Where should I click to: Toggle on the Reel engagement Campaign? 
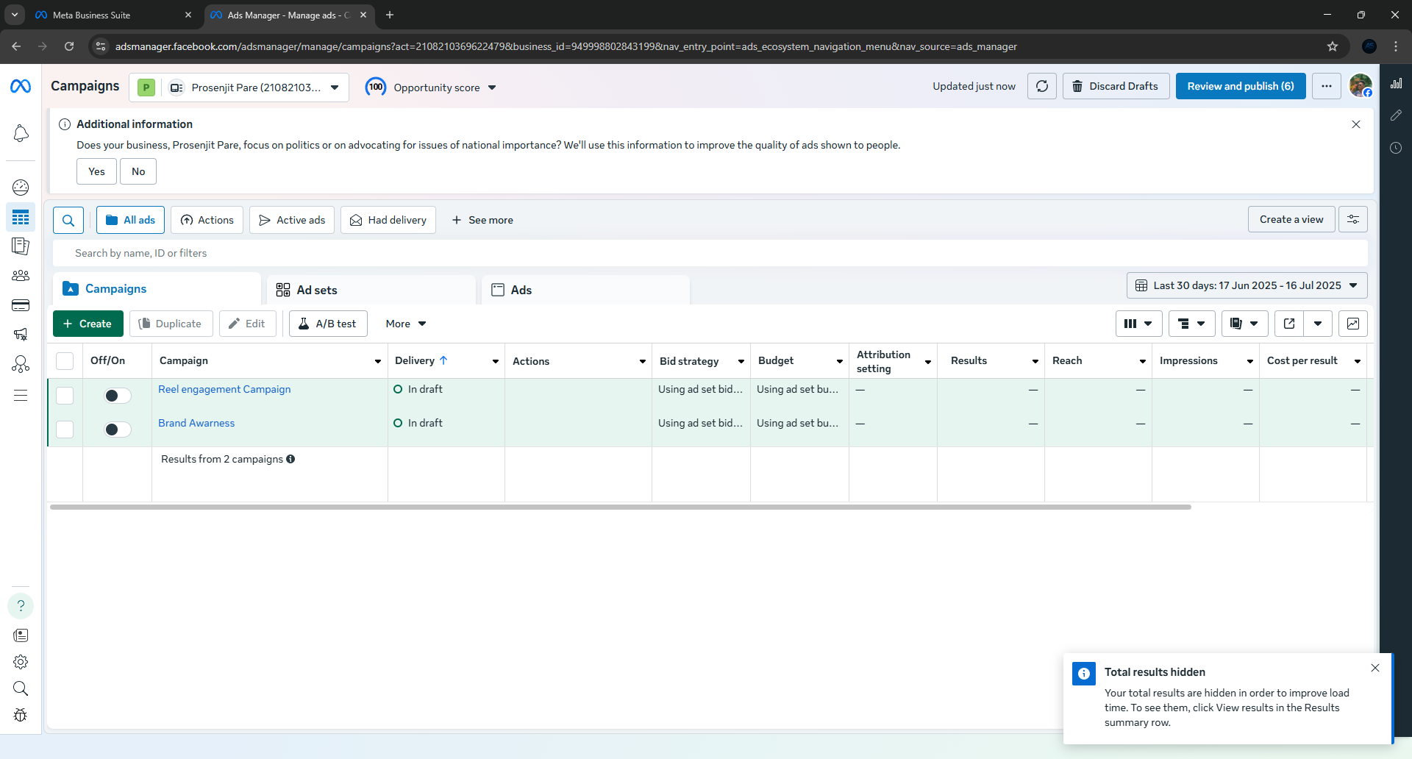tap(118, 396)
